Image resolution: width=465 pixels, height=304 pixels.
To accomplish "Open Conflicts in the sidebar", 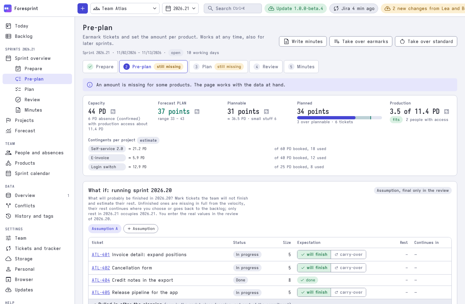I will click(37, 206).
